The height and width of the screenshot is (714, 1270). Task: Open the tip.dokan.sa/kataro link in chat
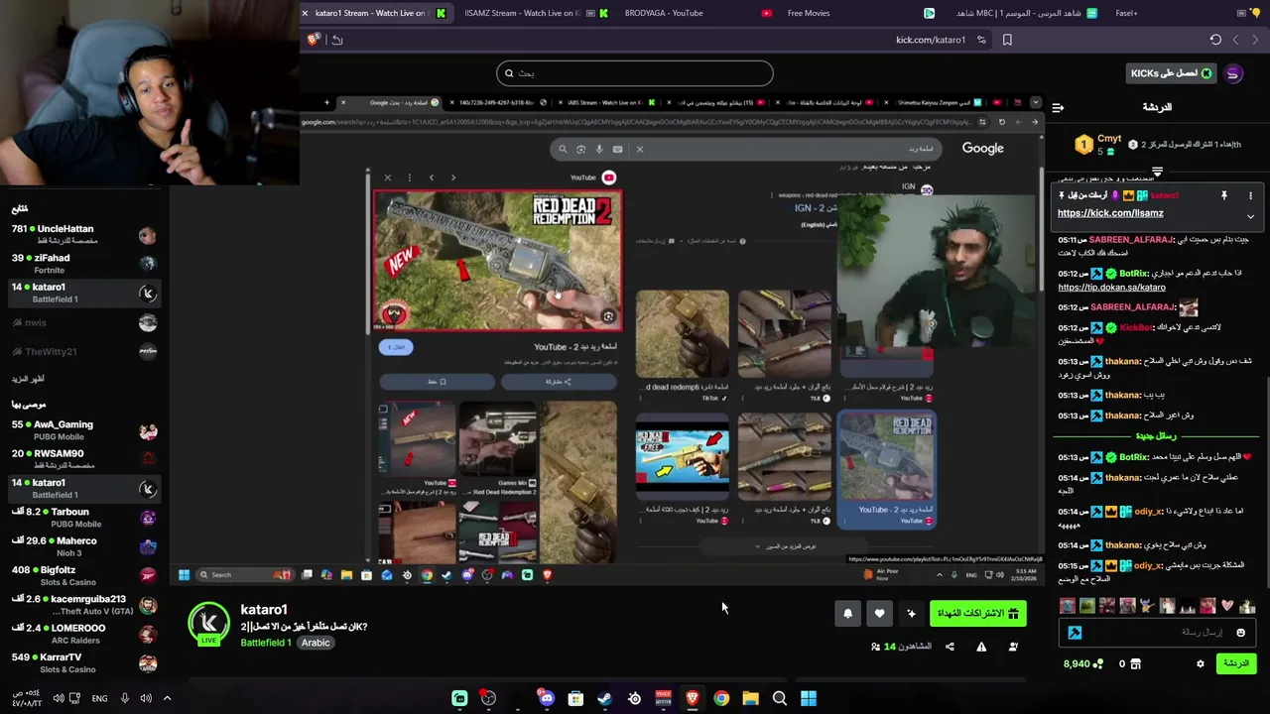(1111, 288)
